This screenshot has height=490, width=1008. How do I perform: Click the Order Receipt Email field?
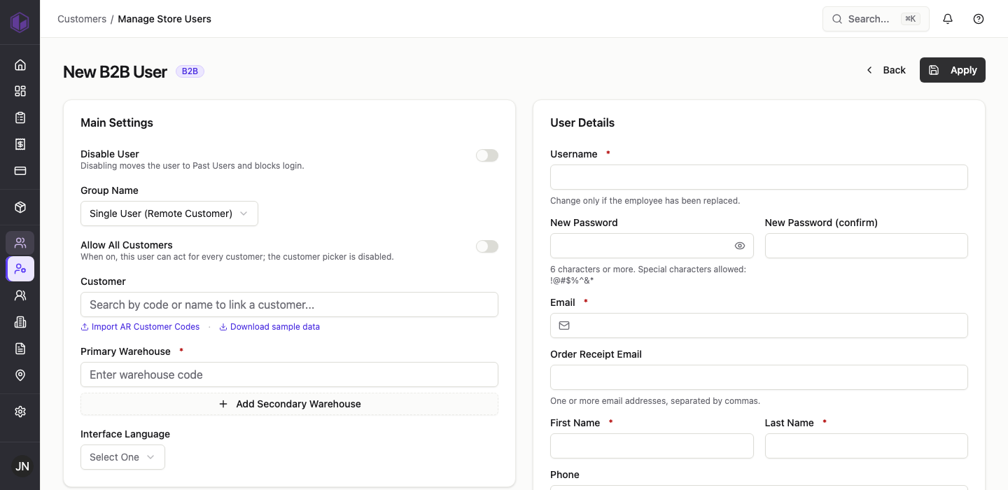(759, 377)
